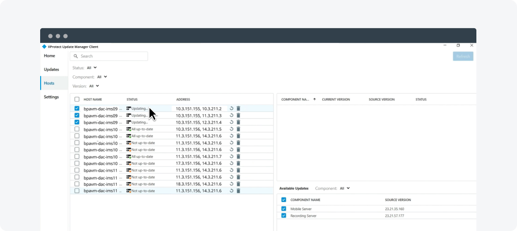Open the Version filter dropdown
The image size is (517, 231).
94,86
